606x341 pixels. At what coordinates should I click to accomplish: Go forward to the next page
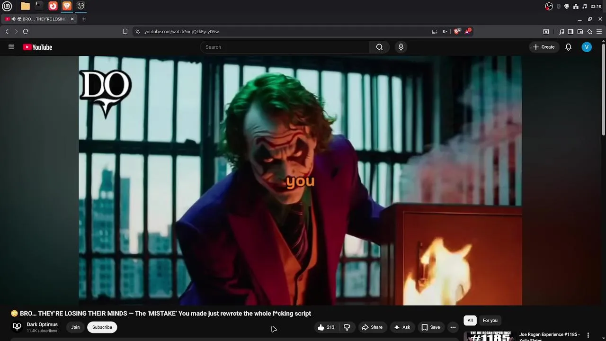(x=16, y=32)
